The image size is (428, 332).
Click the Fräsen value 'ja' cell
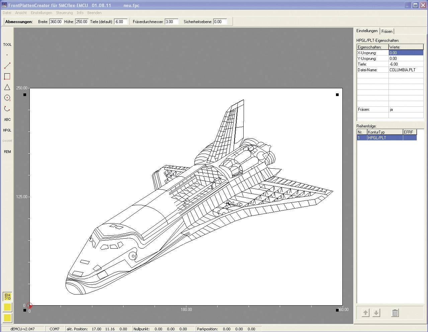point(406,109)
